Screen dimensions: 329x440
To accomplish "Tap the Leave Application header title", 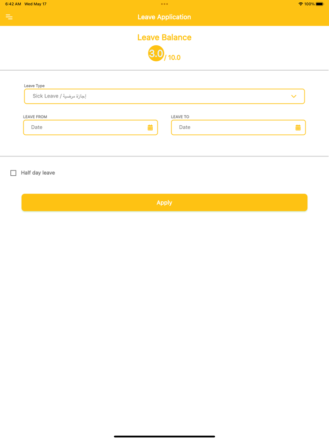I will point(164,17).
